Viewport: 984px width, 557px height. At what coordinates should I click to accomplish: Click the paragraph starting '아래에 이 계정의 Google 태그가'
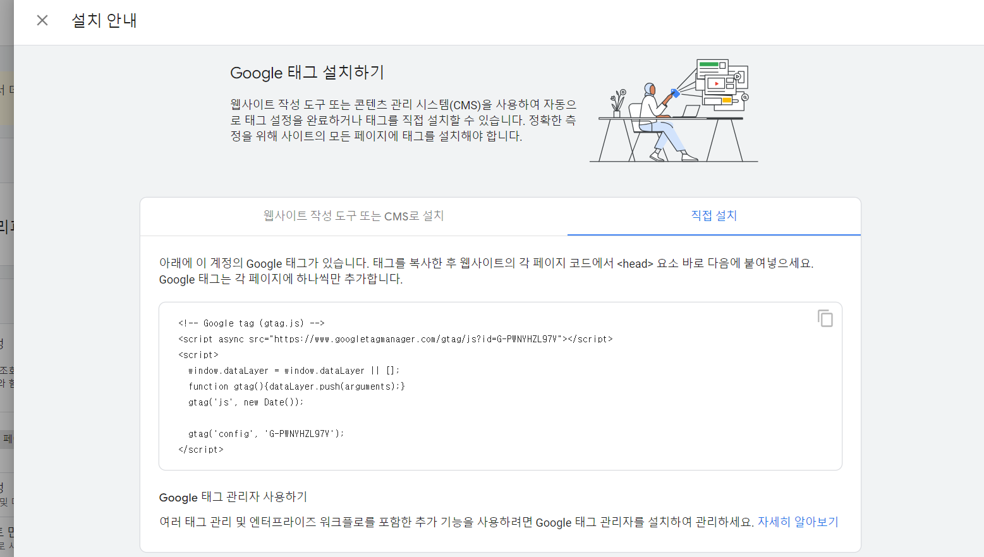(x=487, y=271)
